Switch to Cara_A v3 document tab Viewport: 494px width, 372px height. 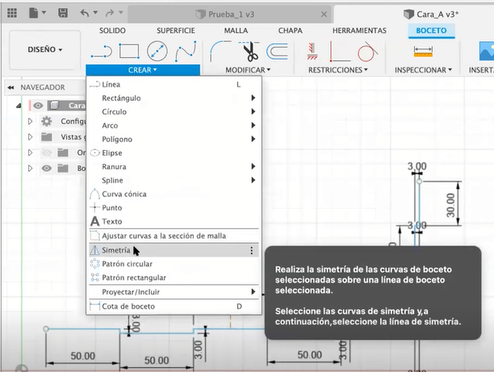coord(431,15)
